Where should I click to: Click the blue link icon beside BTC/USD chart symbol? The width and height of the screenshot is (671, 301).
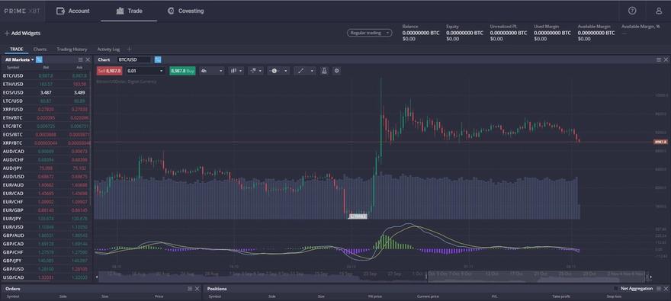158,59
